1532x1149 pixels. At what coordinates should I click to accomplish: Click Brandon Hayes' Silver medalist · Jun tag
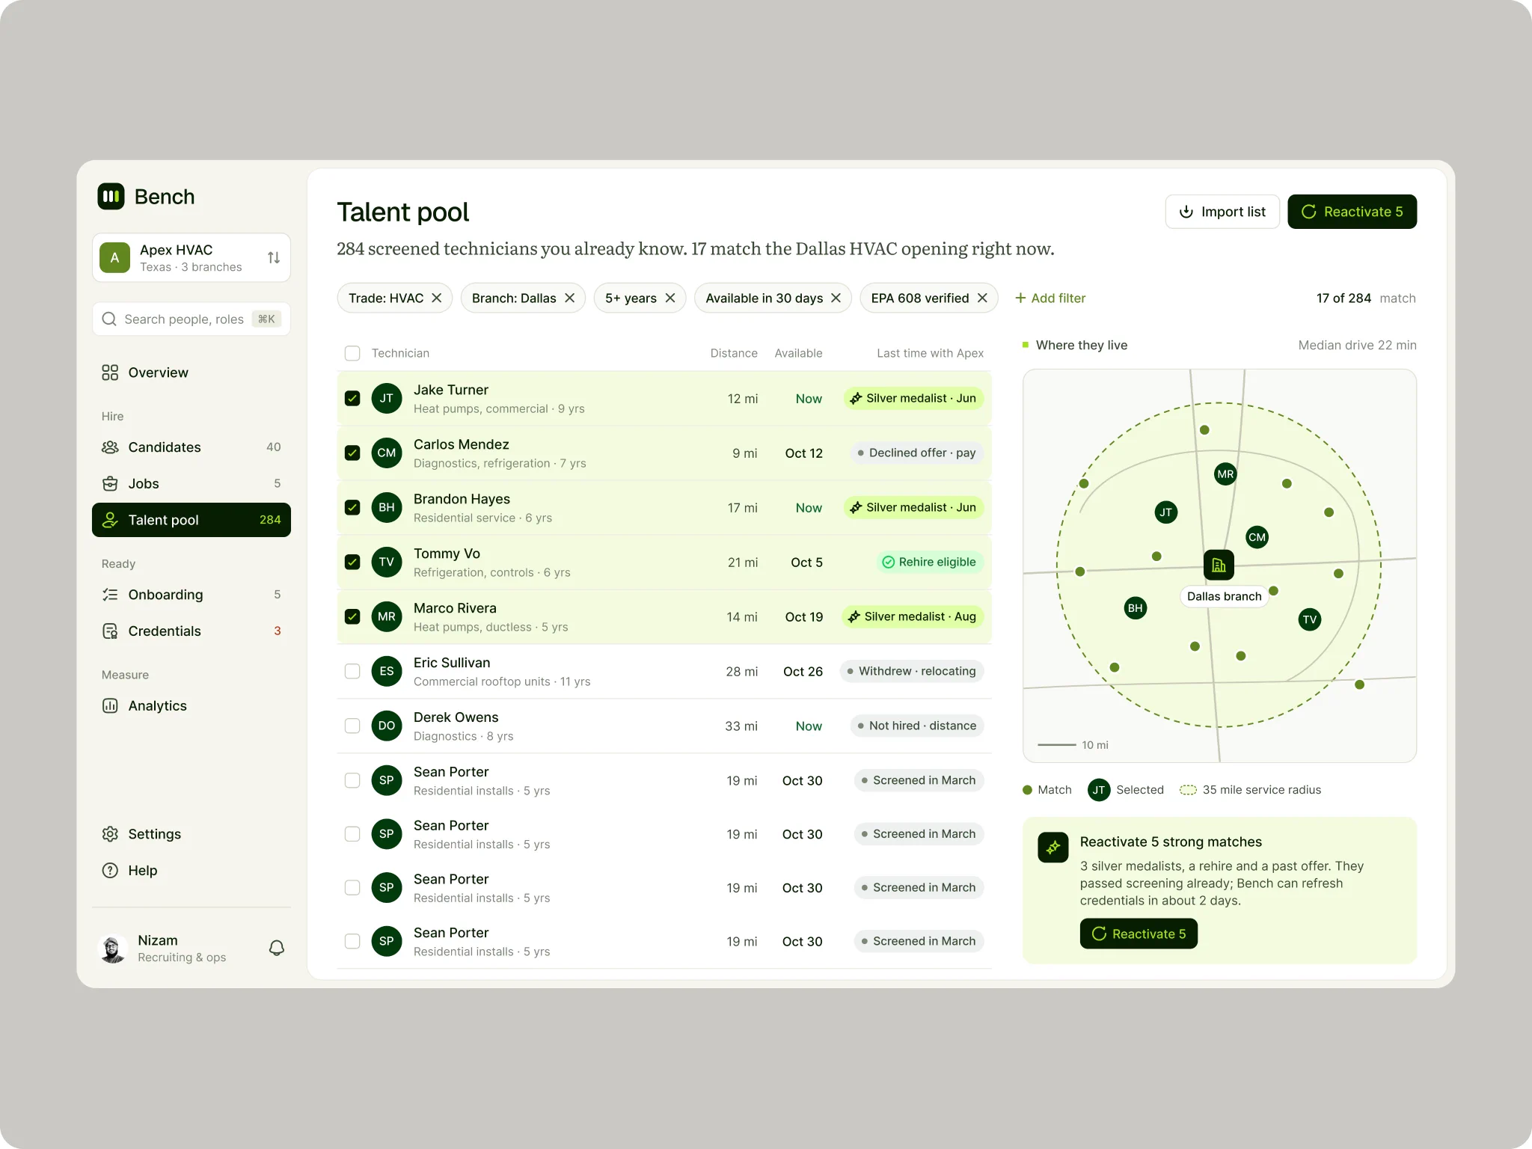click(x=913, y=508)
